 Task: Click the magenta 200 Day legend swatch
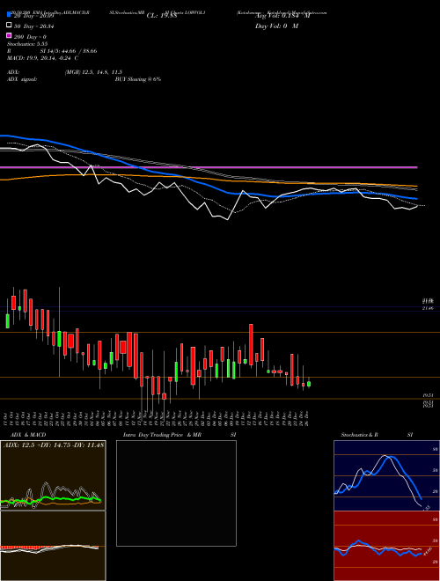point(9,35)
